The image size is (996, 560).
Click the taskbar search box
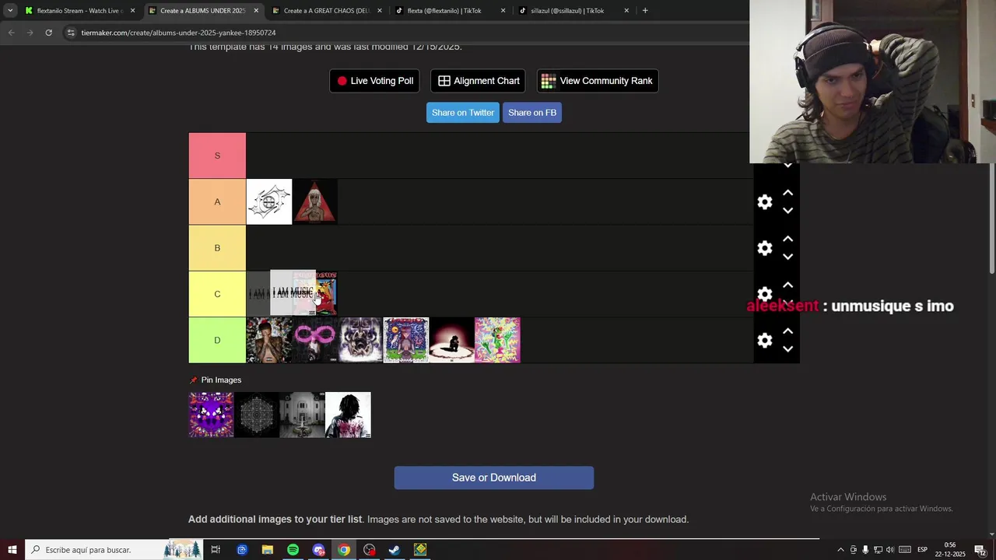[x=114, y=550]
